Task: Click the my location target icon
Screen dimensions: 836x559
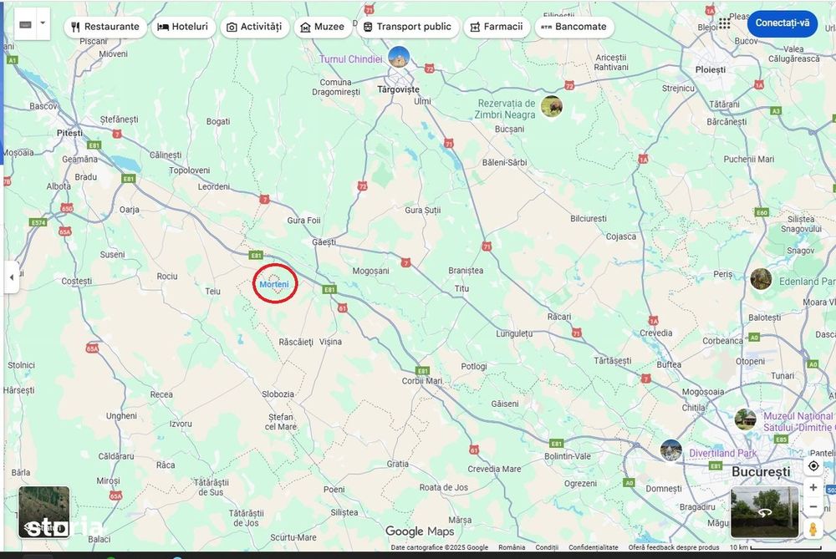Action: [813, 466]
